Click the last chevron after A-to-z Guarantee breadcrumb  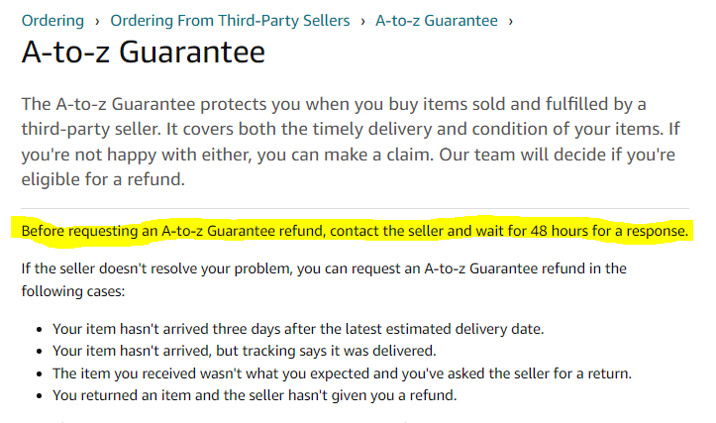tap(511, 22)
